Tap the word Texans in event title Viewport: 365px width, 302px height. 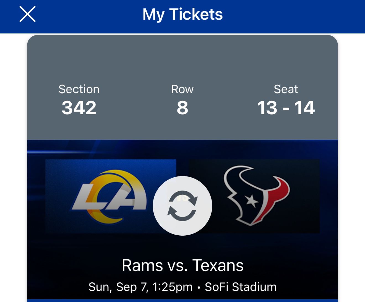(218, 265)
